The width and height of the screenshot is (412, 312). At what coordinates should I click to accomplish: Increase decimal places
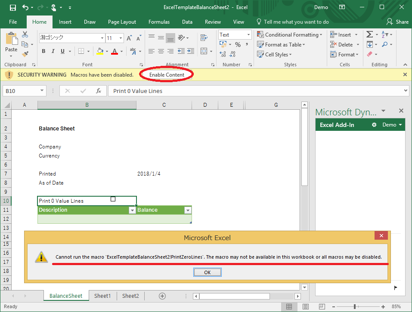point(223,54)
